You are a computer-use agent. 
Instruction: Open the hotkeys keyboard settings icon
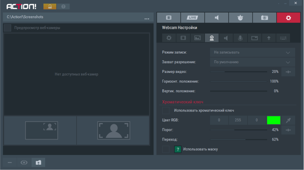pos(283,38)
